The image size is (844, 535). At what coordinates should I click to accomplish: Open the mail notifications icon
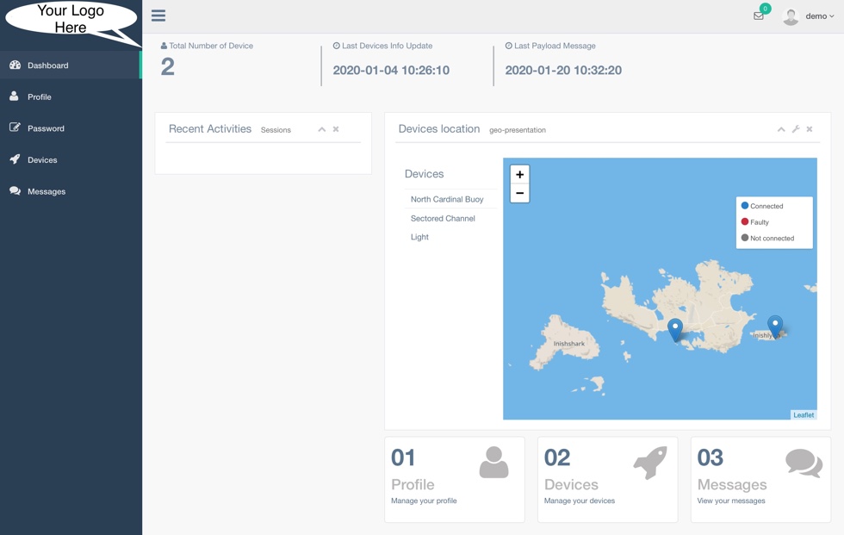tap(758, 16)
